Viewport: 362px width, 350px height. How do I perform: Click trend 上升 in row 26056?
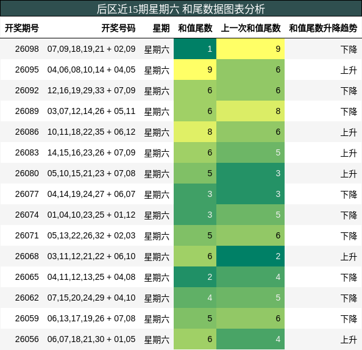[349, 340]
